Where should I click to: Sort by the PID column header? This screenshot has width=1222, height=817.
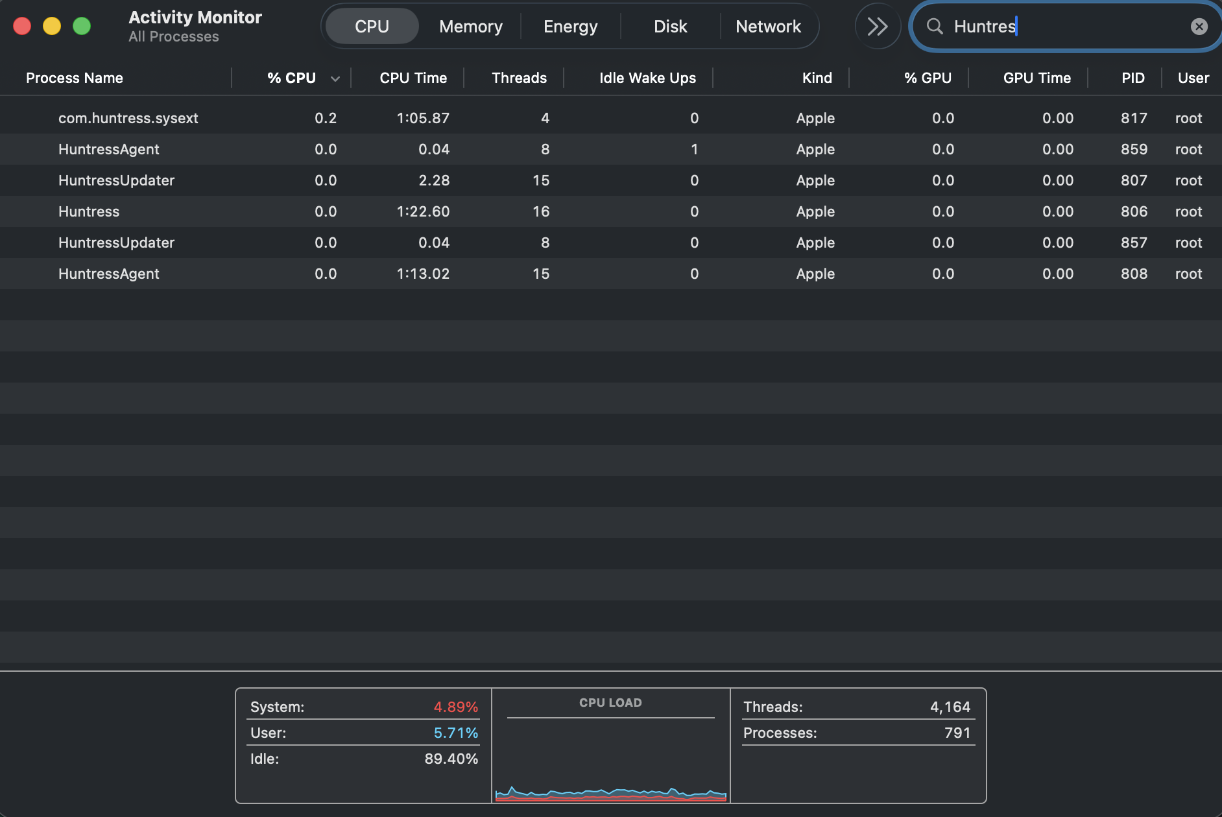pos(1133,78)
